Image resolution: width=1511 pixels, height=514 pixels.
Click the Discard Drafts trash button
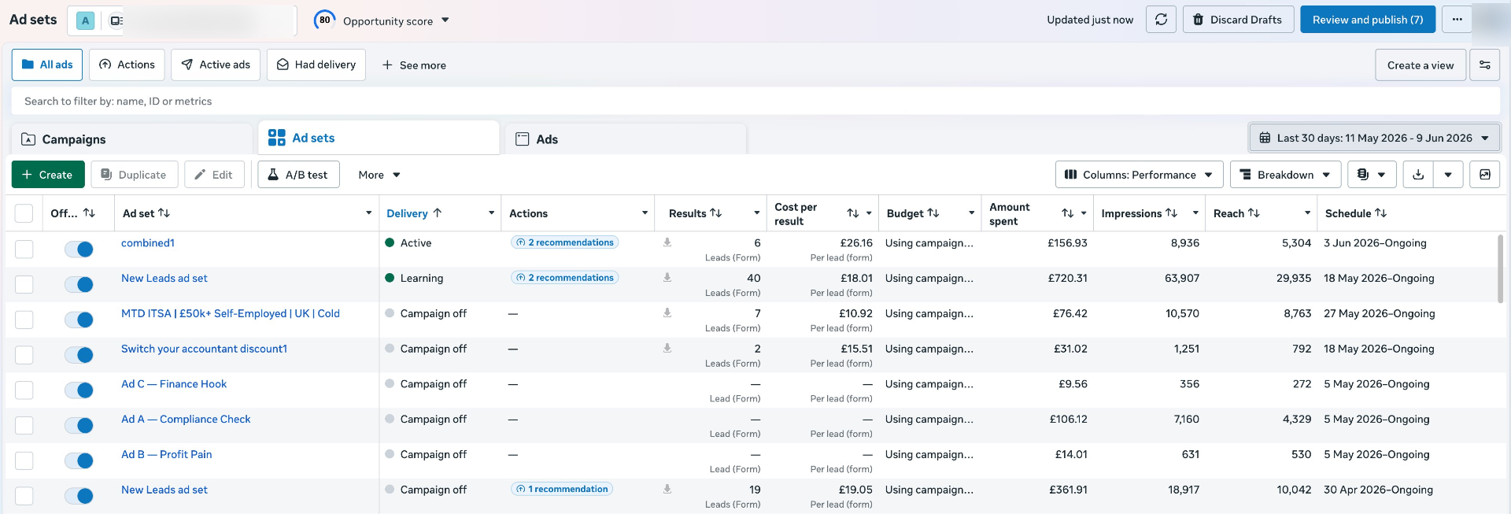1238,20
